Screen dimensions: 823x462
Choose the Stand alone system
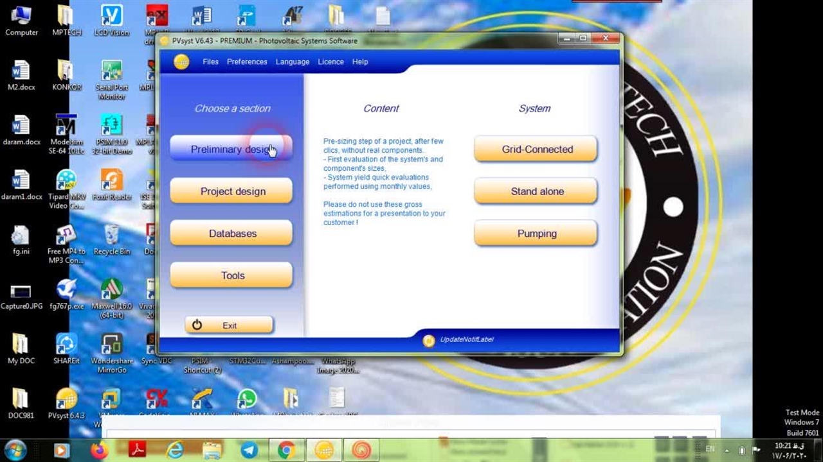536,191
